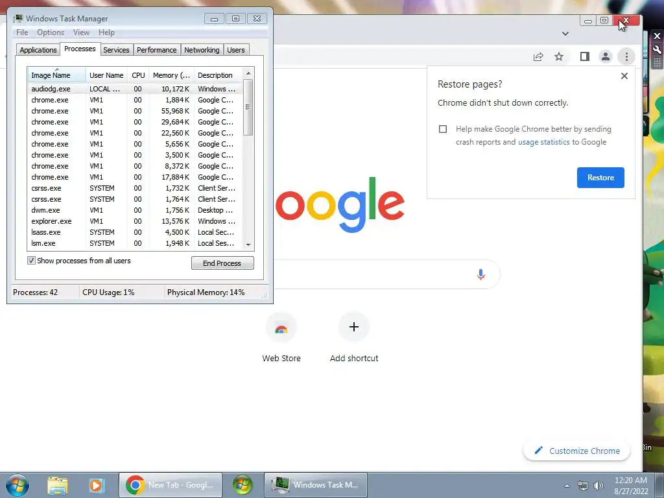Select the lsass.exe process row

tap(135, 232)
